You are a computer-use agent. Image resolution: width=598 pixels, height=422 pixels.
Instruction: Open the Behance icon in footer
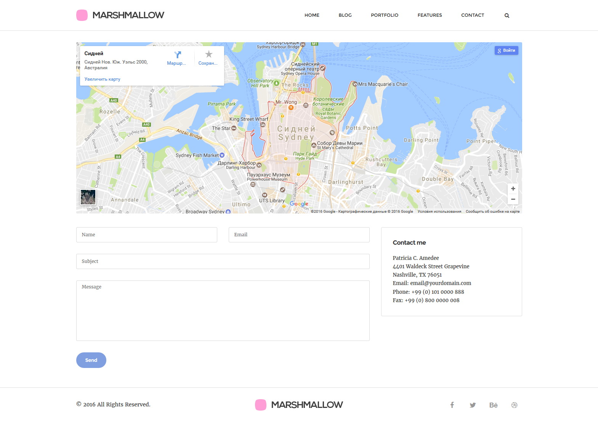(x=494, y=405)
